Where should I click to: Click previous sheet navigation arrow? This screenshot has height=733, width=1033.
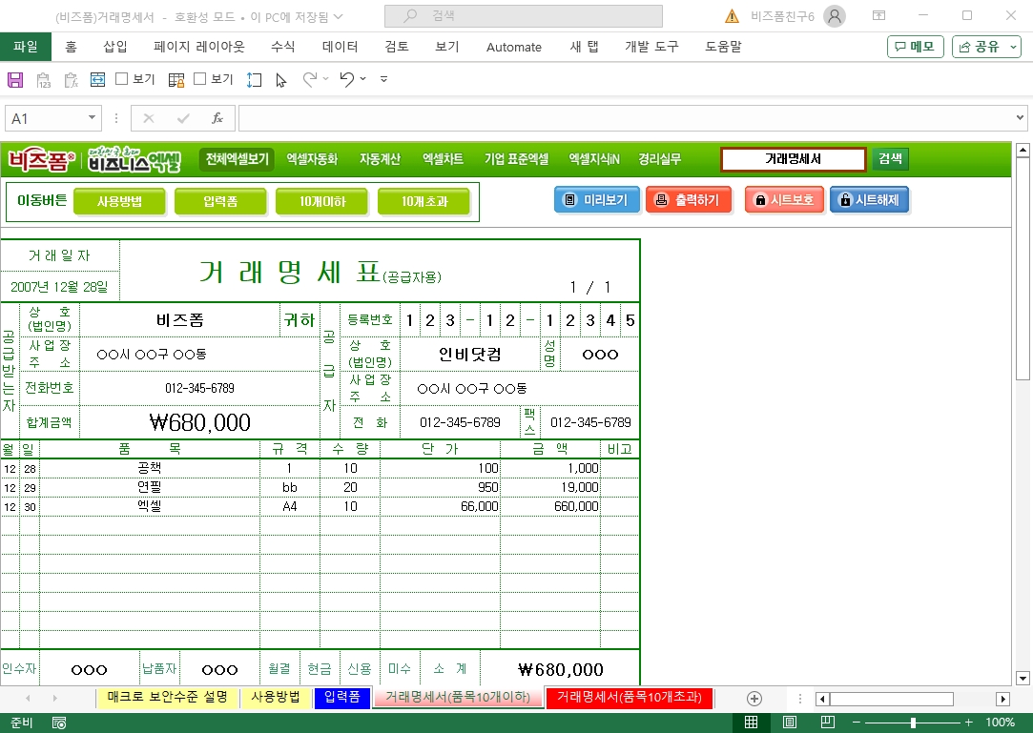pyautogui.click(x=28, y=698)
